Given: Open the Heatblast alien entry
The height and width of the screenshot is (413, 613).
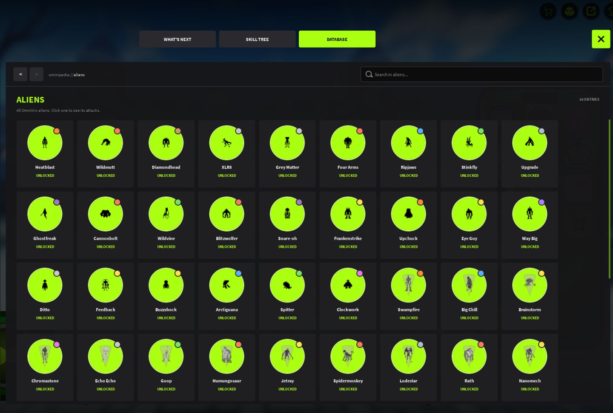Looking at the screenshot, I should pyautogui.click(x=45, y=154).
